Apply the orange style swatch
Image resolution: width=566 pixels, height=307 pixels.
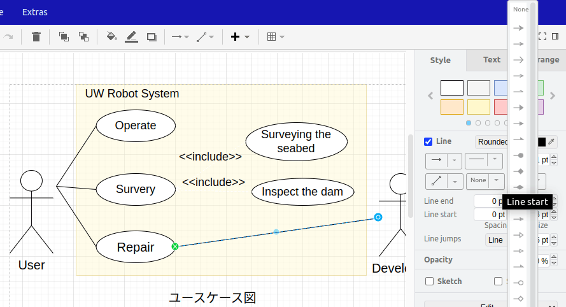(452, 107)
